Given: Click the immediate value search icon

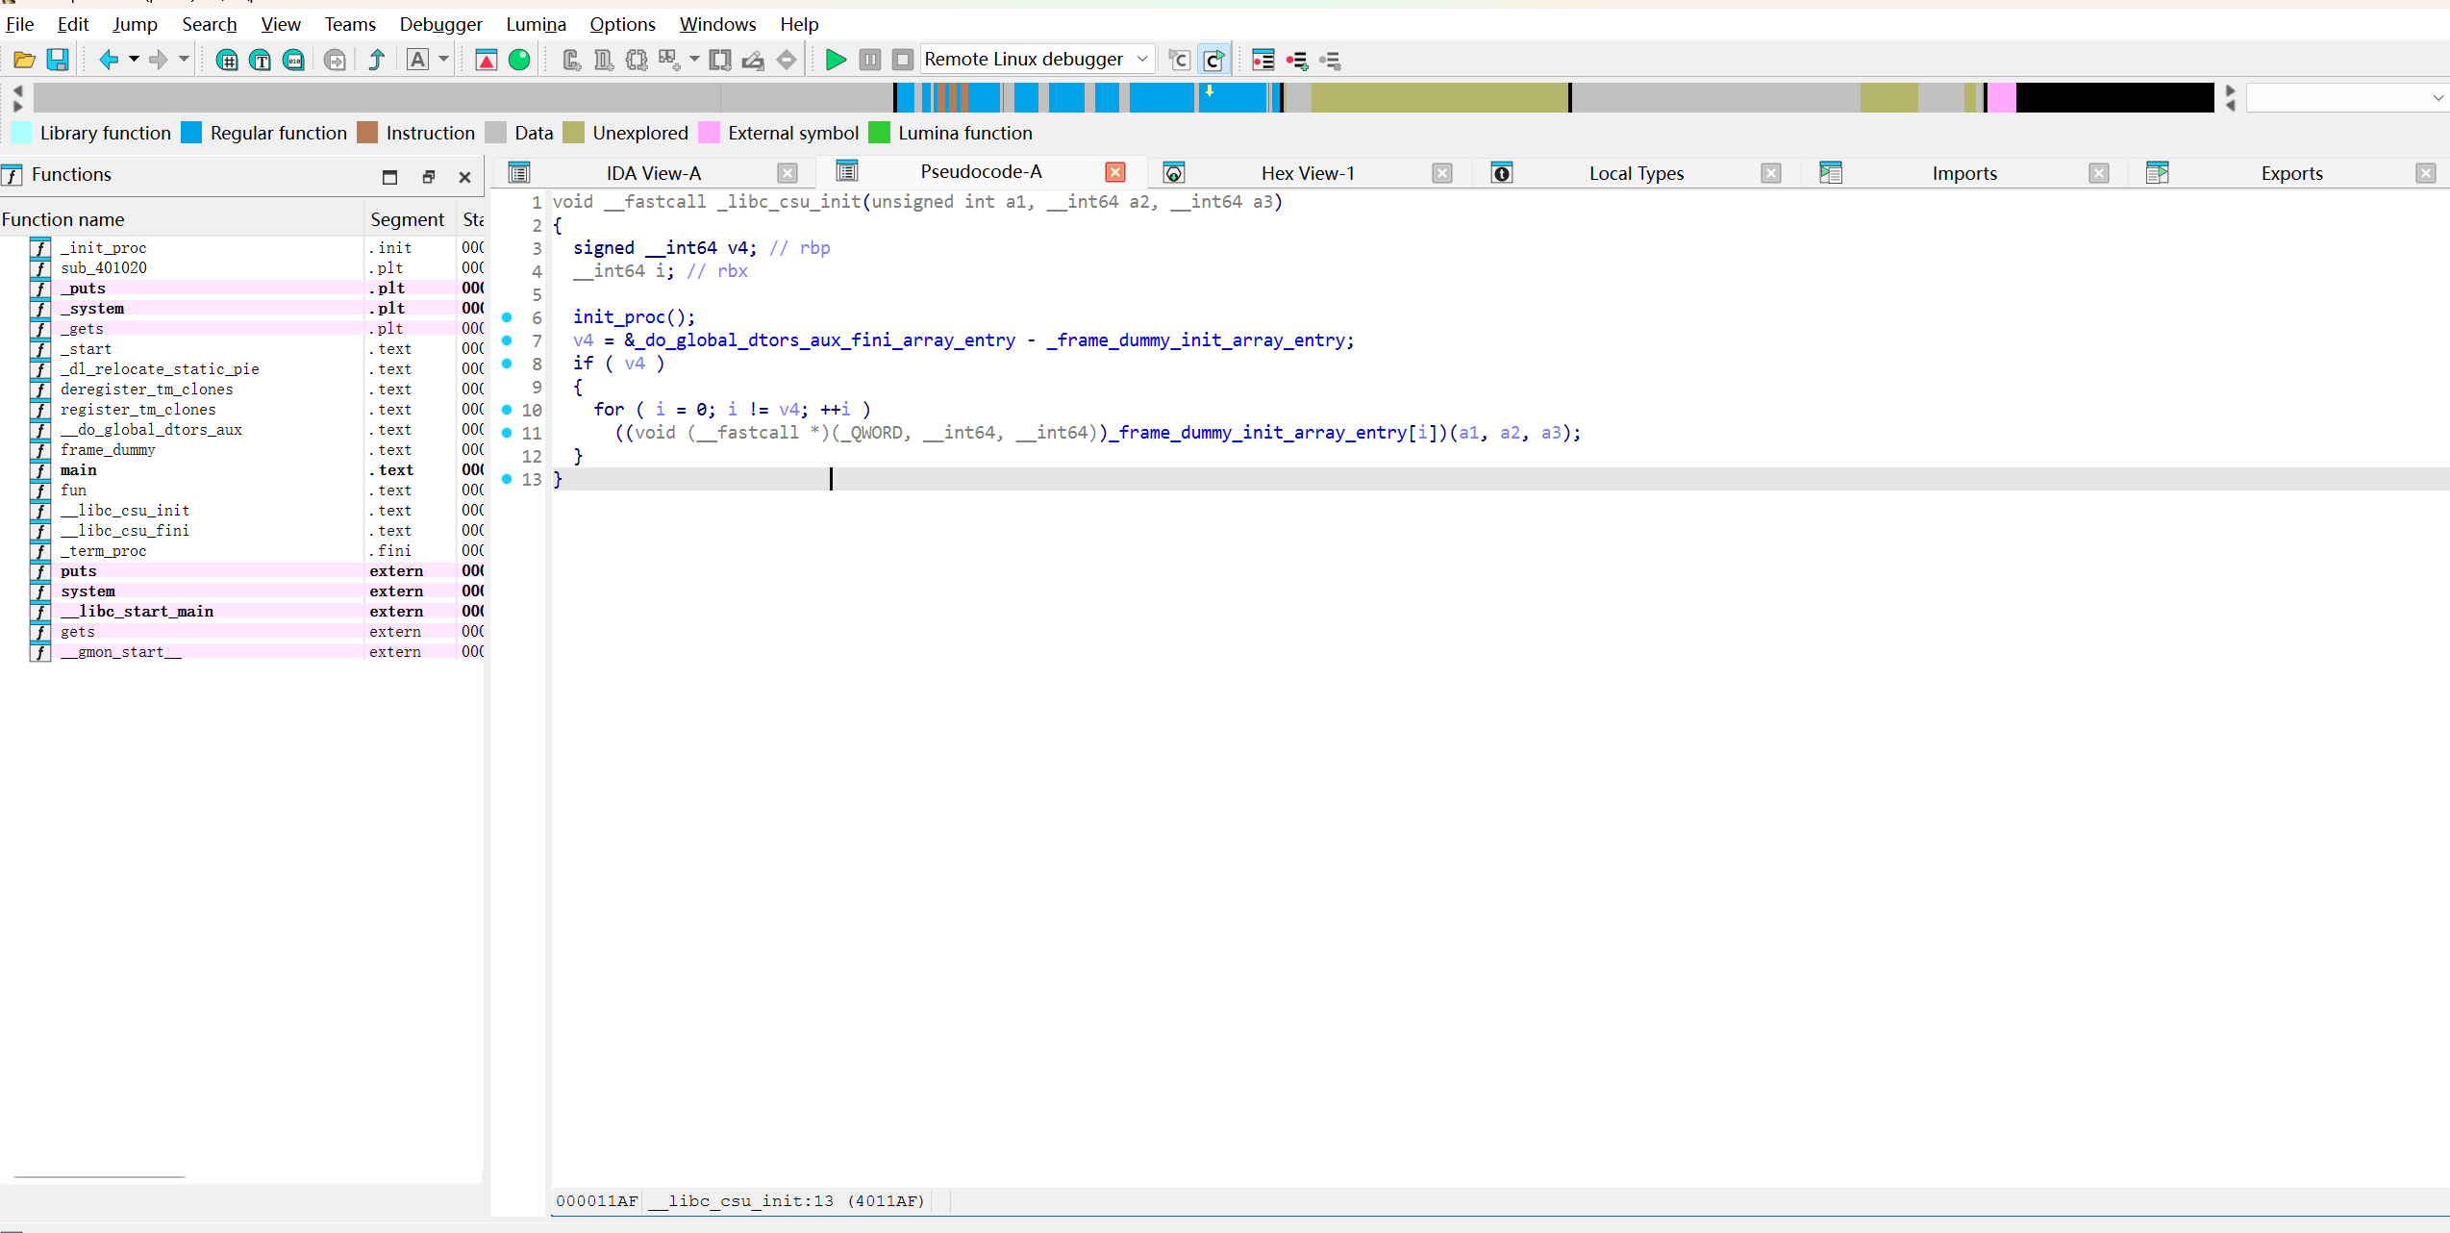Looking at the screenshot, I should [227, 61].
